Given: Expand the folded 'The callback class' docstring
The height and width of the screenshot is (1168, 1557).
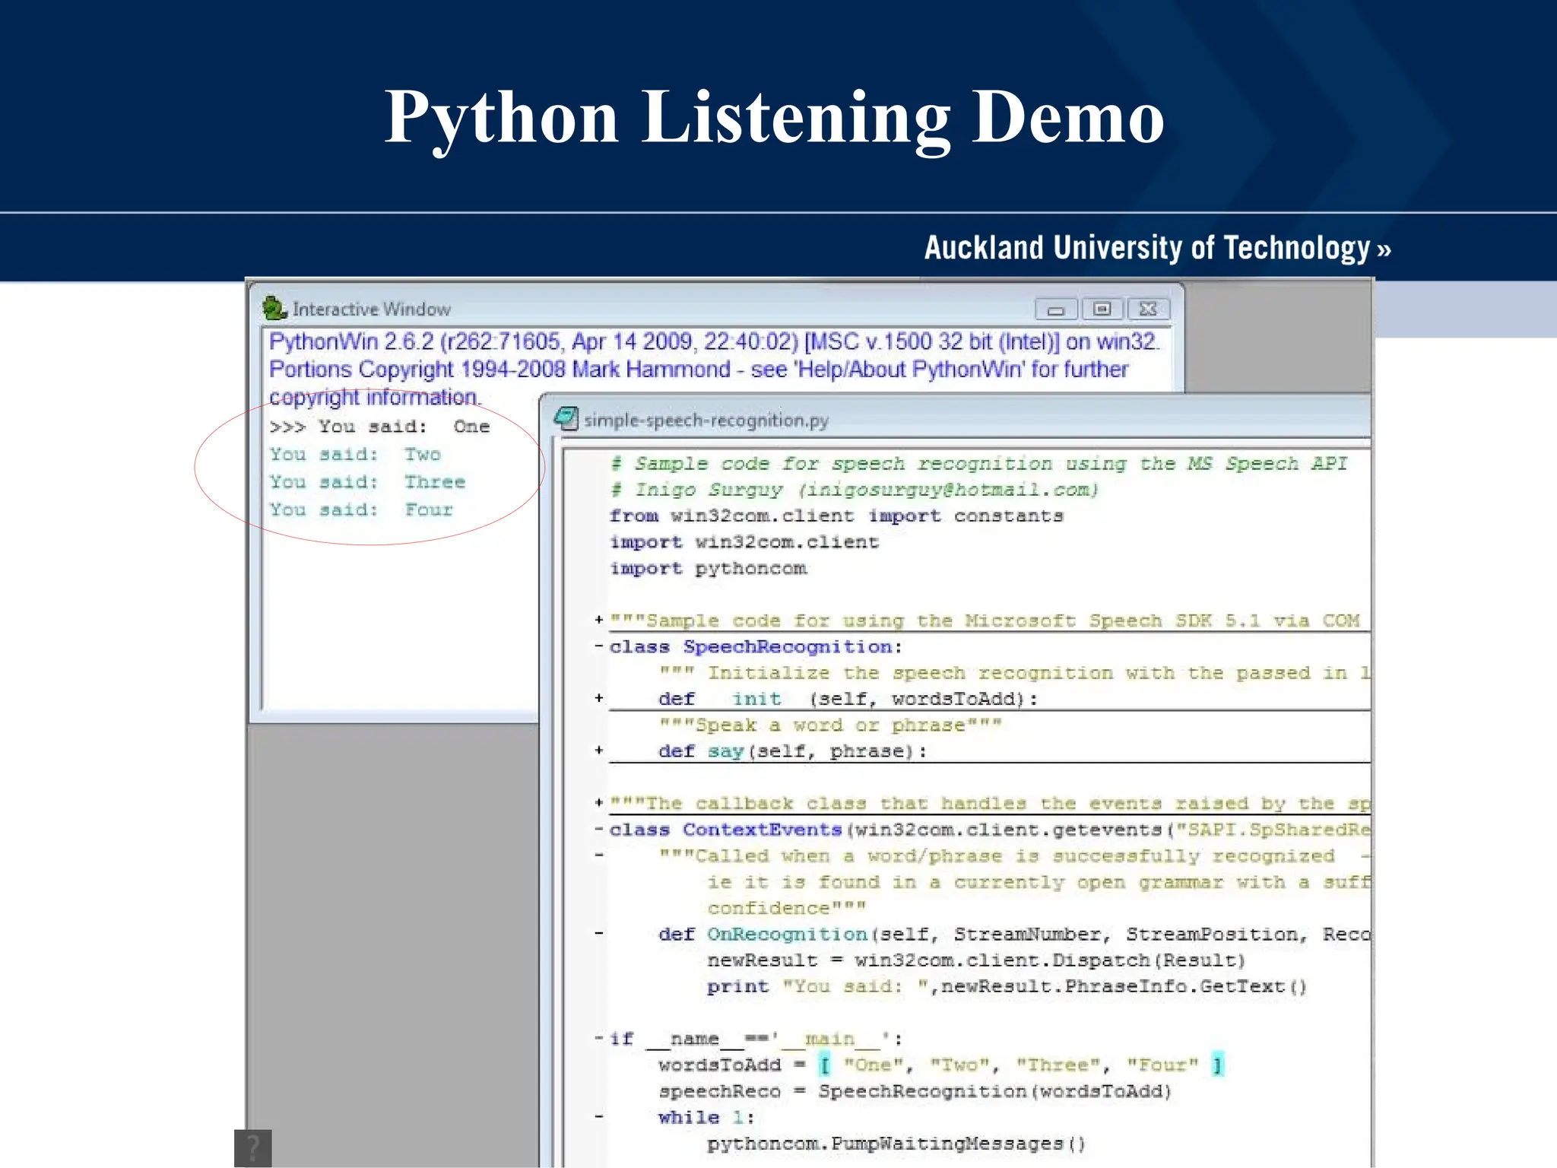Looking at the screenshot, I should pos(599,803).
